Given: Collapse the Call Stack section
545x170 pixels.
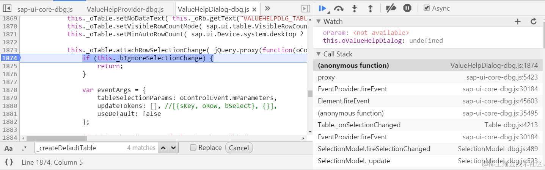Looking at the screenshot, I should pyautogui.click(x=319, y=54).
